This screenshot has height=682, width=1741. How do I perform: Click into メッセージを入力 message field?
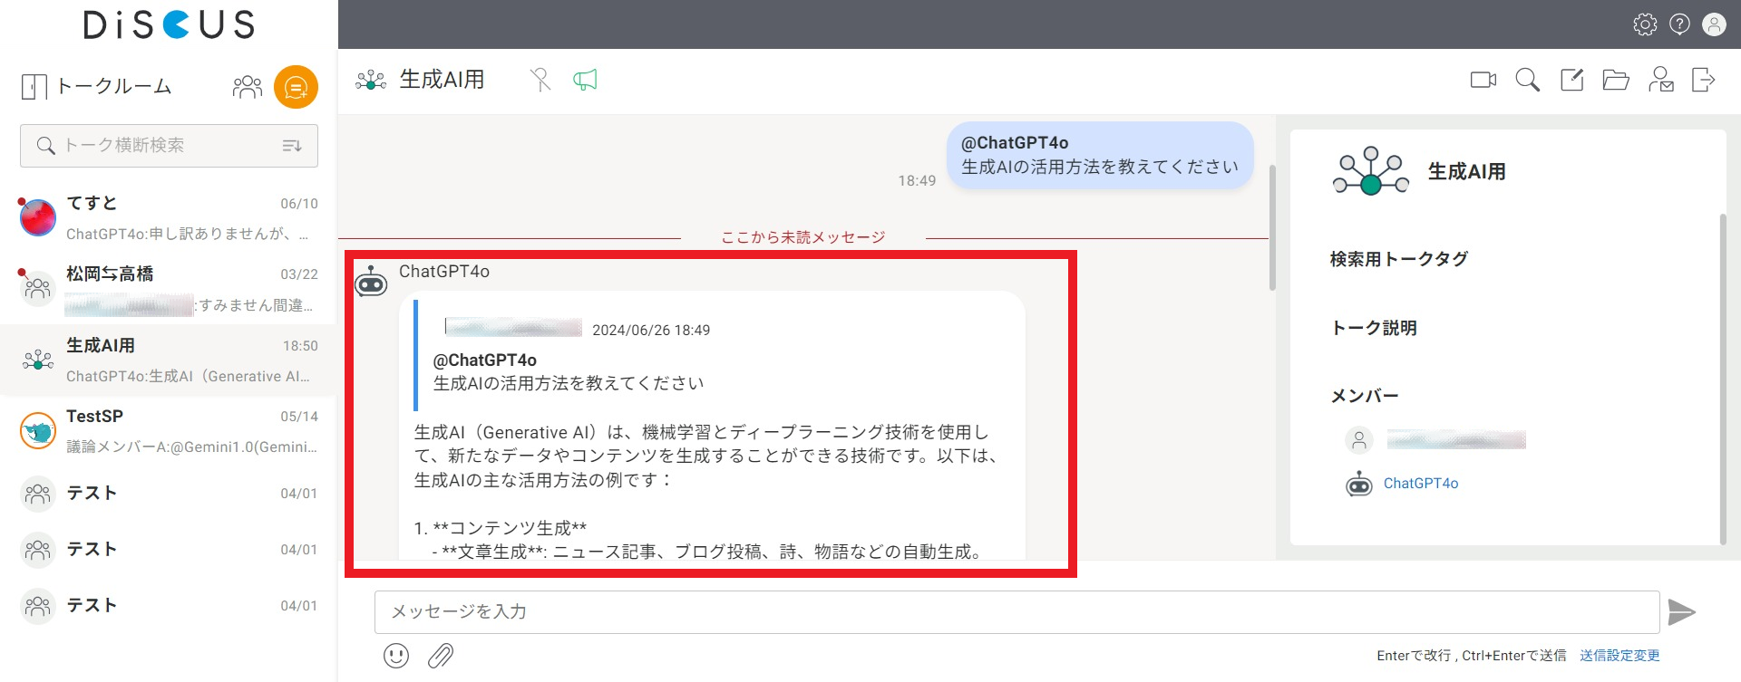tap(1016, 612)
